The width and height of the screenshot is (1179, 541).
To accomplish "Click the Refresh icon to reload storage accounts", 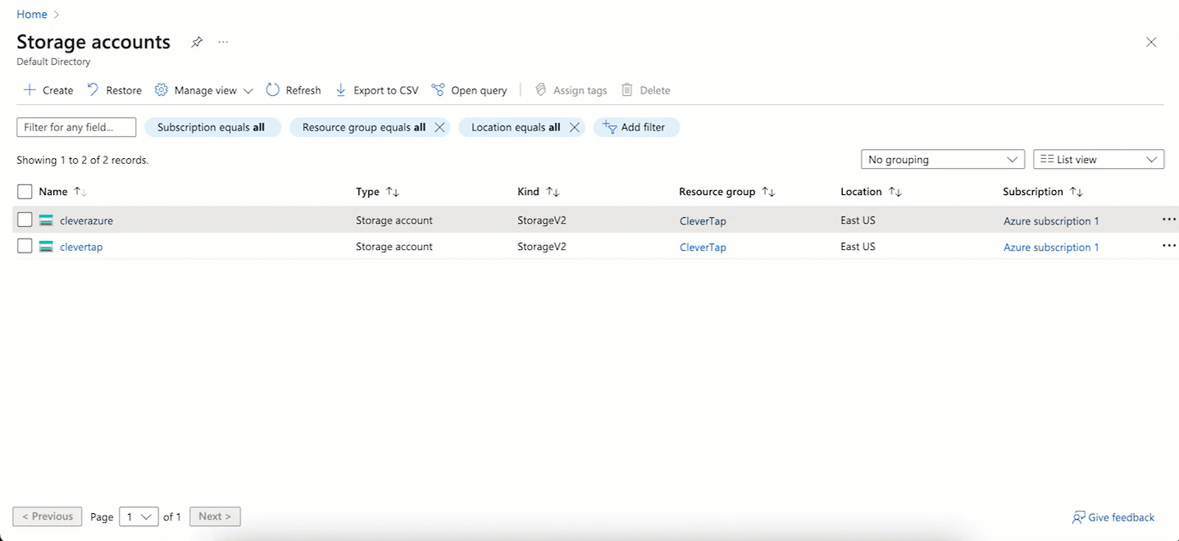I will pyautogui.click(x=271, y=90).
